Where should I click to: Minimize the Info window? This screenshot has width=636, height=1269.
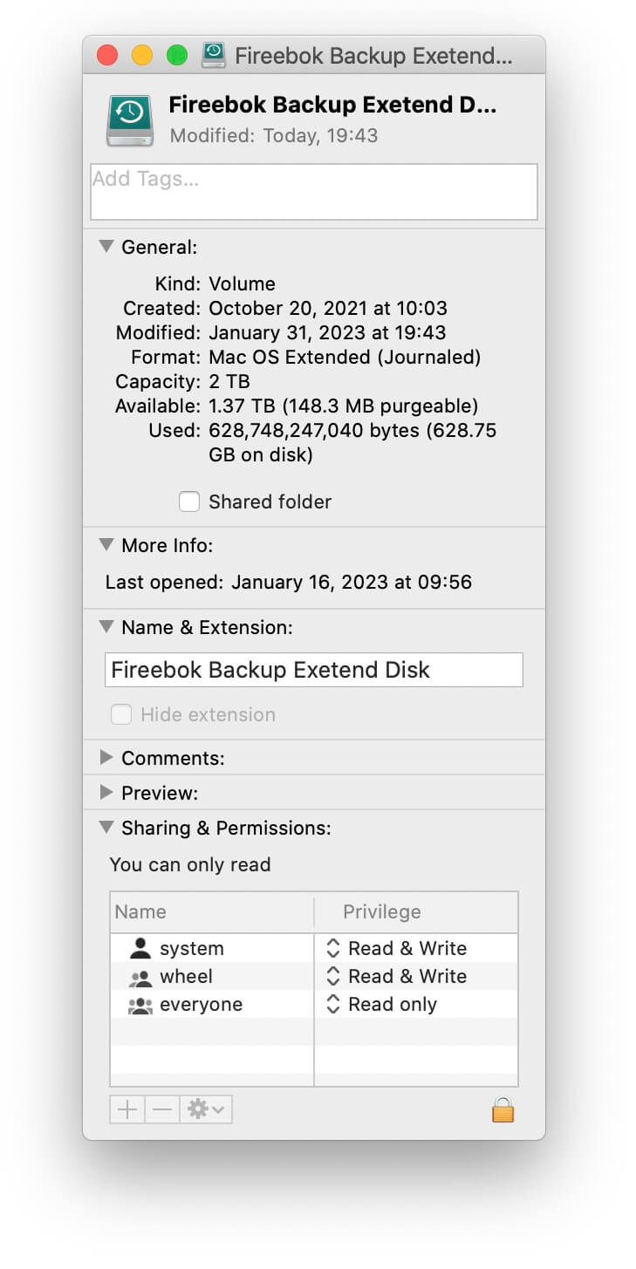tap(142, 56)
